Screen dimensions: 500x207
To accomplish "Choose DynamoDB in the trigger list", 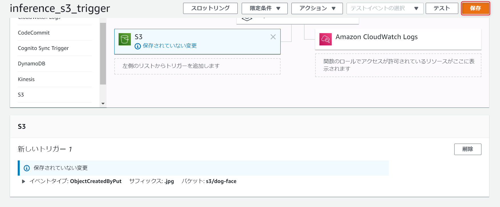I will click(x=31, y=64).
